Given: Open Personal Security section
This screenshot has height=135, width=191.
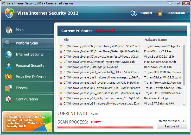Looking at the screenshot, I should [x=28, y=65].
